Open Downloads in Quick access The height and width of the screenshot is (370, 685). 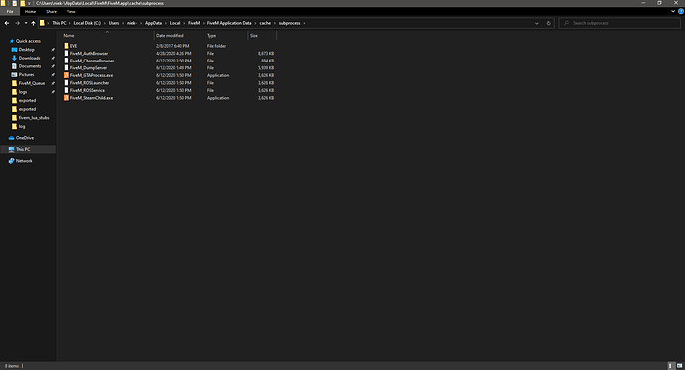[x=29, y=58]
